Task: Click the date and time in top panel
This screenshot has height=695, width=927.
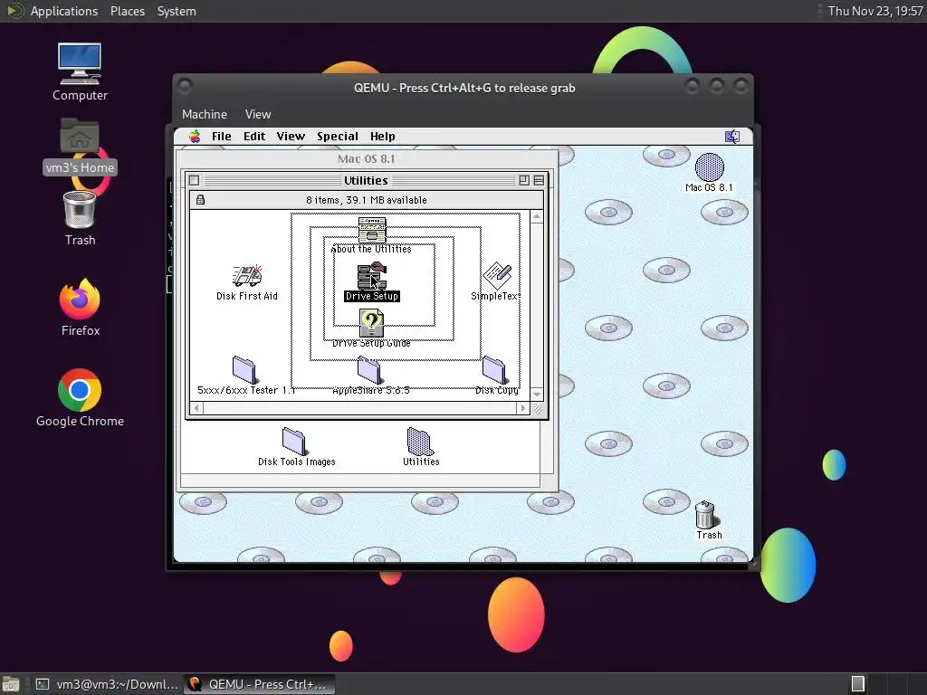Action: tap(875, 11)
